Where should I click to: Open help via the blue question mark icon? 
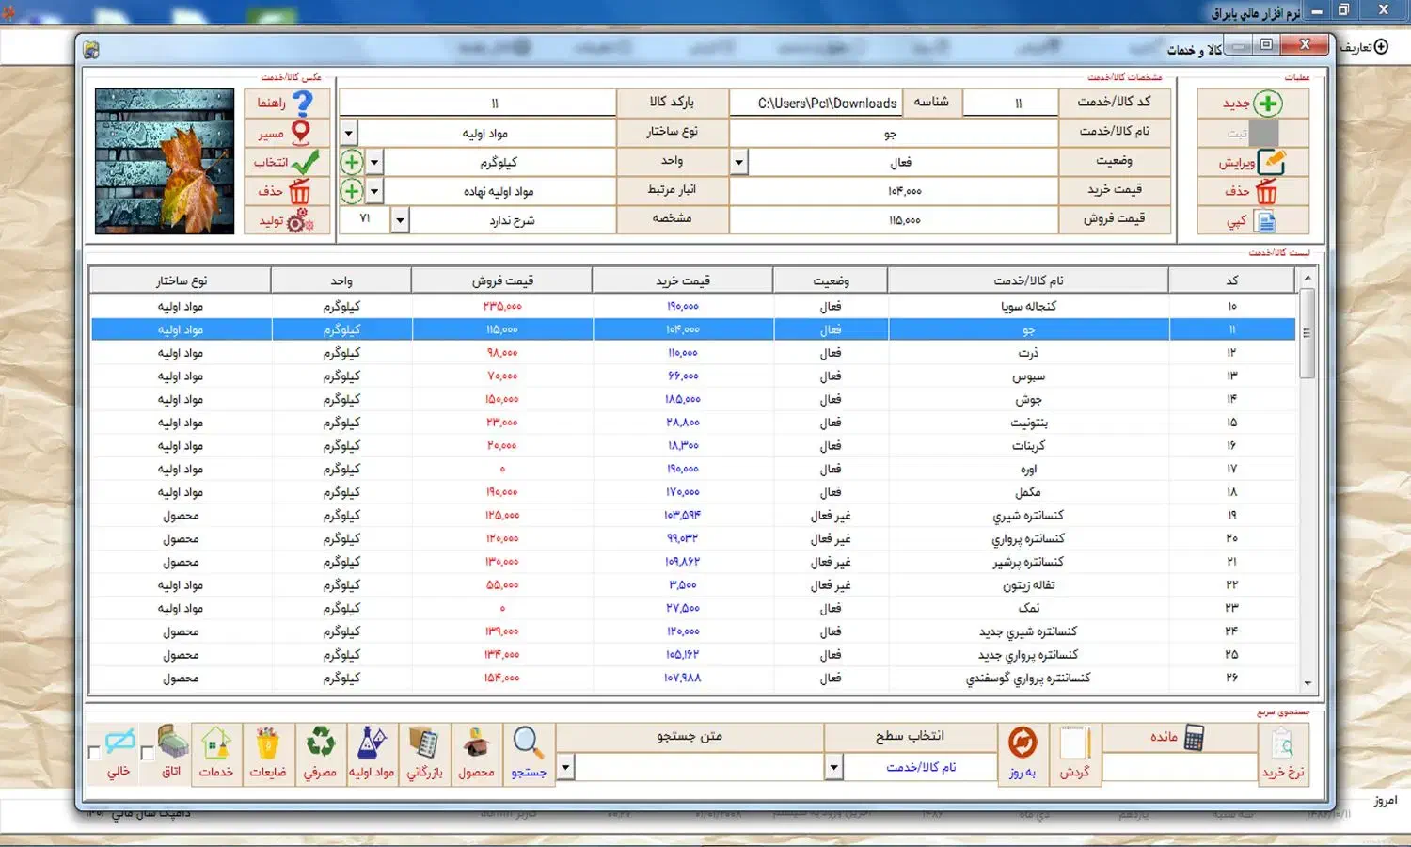(302, 103)
